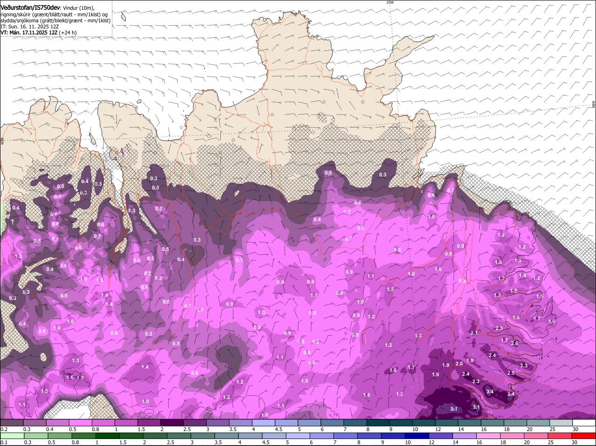Click the 'IT: Sun. 16. 11. 2025 12Z' line

coord(30,27)
